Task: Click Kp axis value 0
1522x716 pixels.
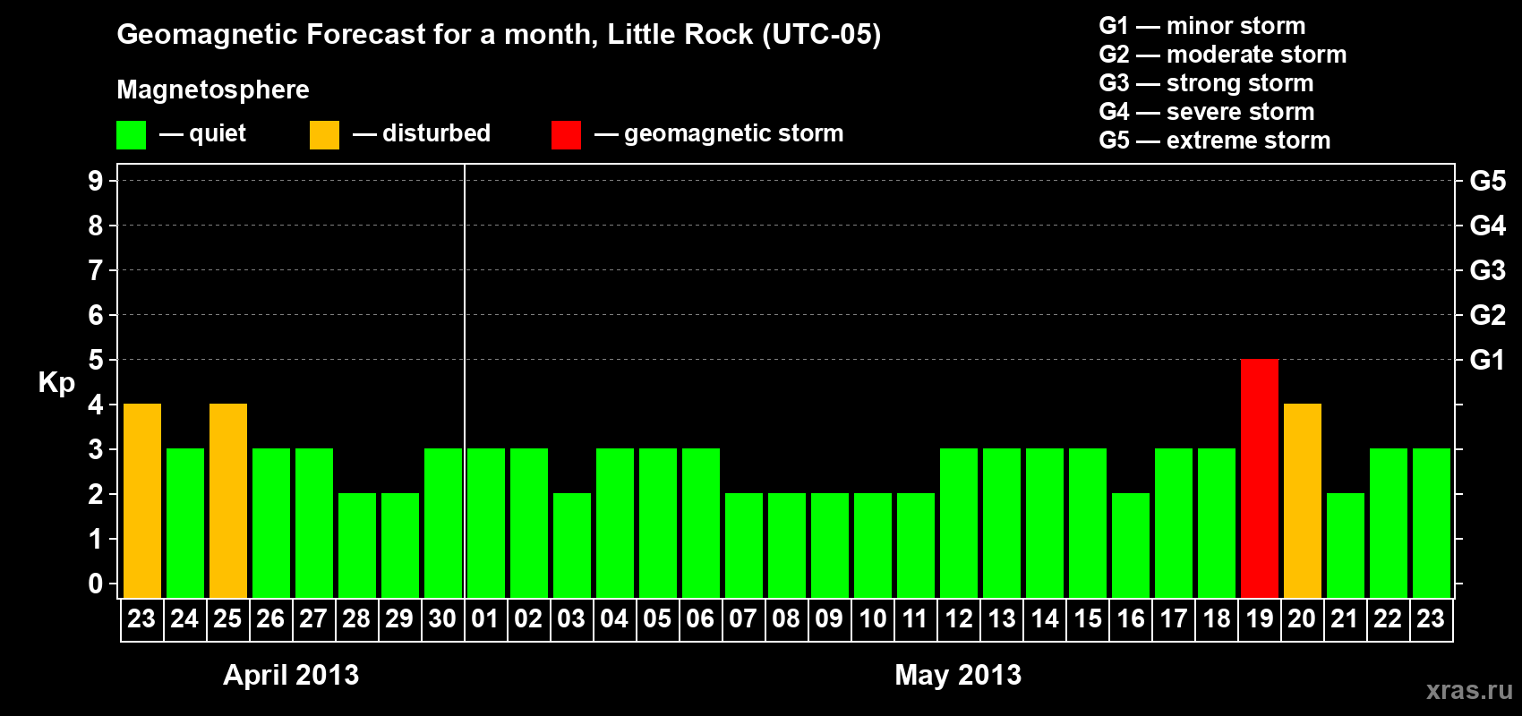Action: click(x=96, y=584)
